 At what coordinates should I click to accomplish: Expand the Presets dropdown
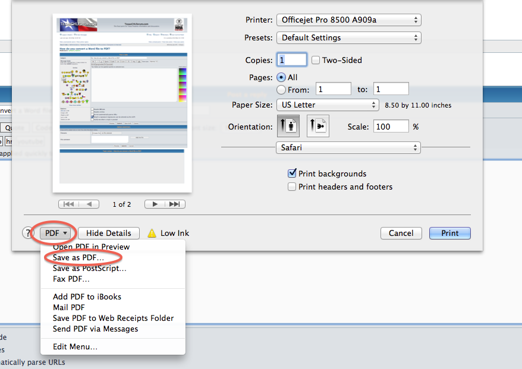click(x=348, y=37)
